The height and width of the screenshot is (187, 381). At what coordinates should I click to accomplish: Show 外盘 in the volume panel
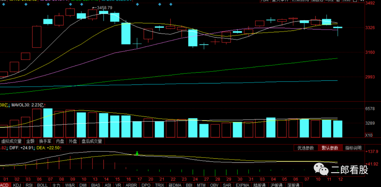[73, 141]
